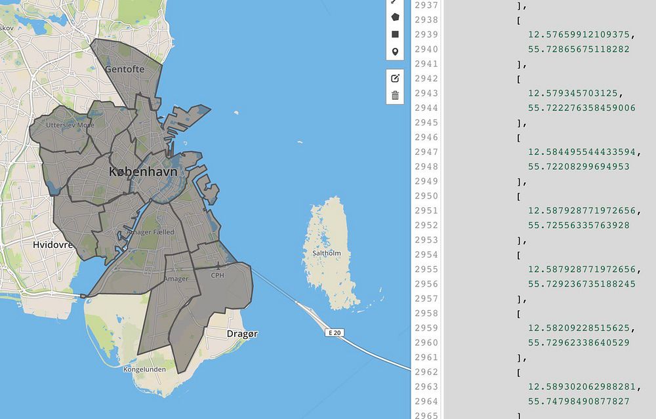The width and height of the screenshot is (656, 419).
Task: Click longitude value on line 2955
Action: (581, 269)
